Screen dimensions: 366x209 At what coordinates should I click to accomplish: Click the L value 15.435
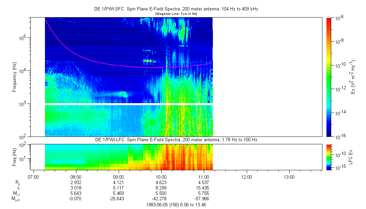pos(204,187)
